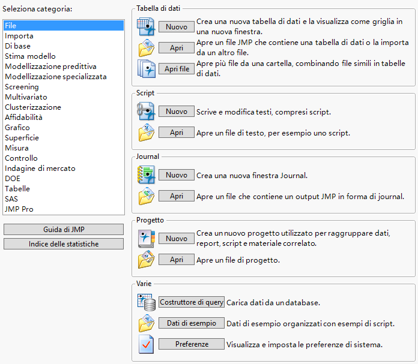Select Clusterizzazione category
The height and width of the screenshot is (364, 418).
click(x=64, y=107)
